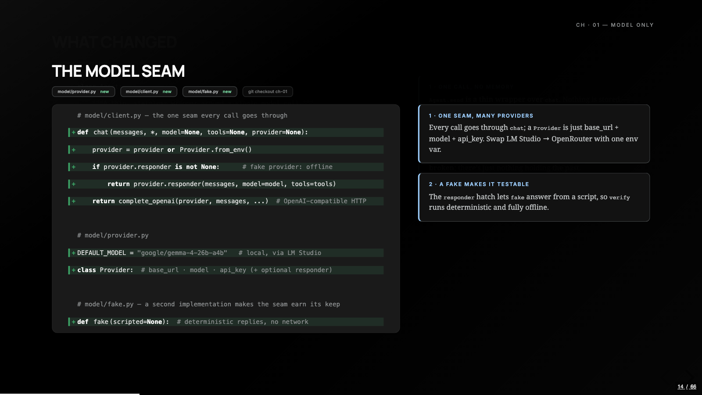
Task: Click the provider = provider or Provider.from_env() line
Action: pyautogui.click(x=226, y=150)
